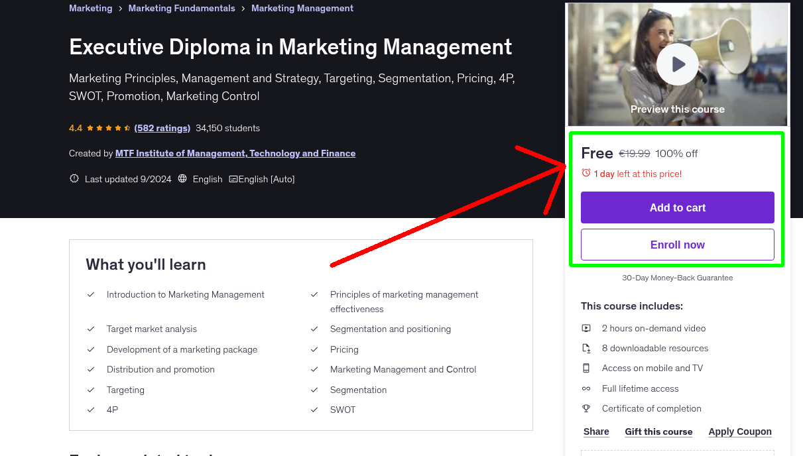The image size is (803, 456).
Task: Click checkmark beside Distribution and promotion
Action: (x=91, y=369)
